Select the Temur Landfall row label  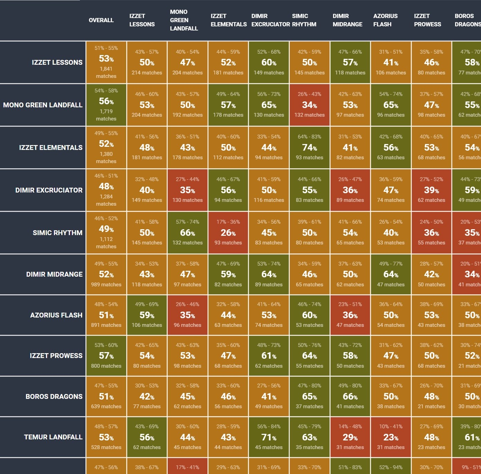[53, 437]
